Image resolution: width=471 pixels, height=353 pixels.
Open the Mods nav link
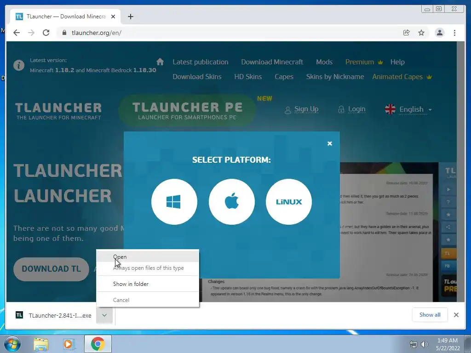[324, 62]
